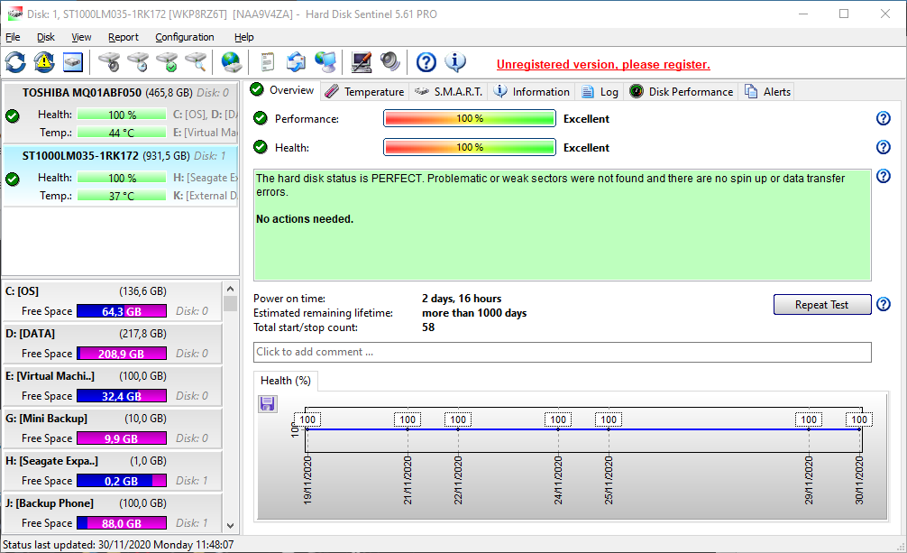Click the framed hard disk toolbar icon
This screenshot has width=907, height=553.
[x=73, y=62]
